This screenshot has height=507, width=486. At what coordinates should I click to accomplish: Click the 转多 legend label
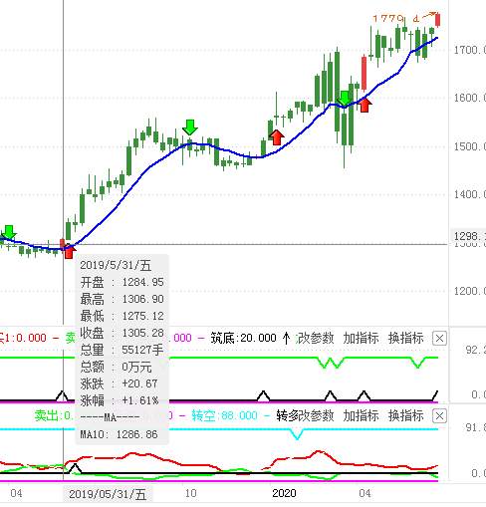click(x=287, y=415)
